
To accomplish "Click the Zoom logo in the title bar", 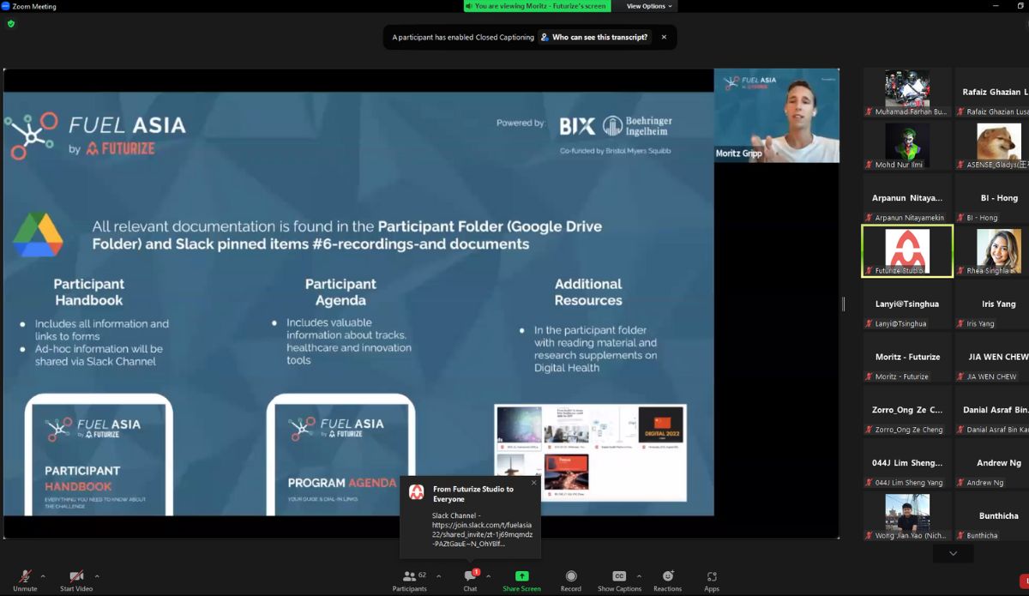I will tap(6, 6).
